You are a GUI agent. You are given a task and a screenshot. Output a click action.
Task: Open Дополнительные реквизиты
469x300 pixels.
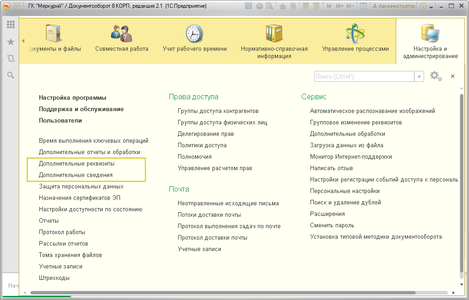pyautogui.click(x=76, y=163)
